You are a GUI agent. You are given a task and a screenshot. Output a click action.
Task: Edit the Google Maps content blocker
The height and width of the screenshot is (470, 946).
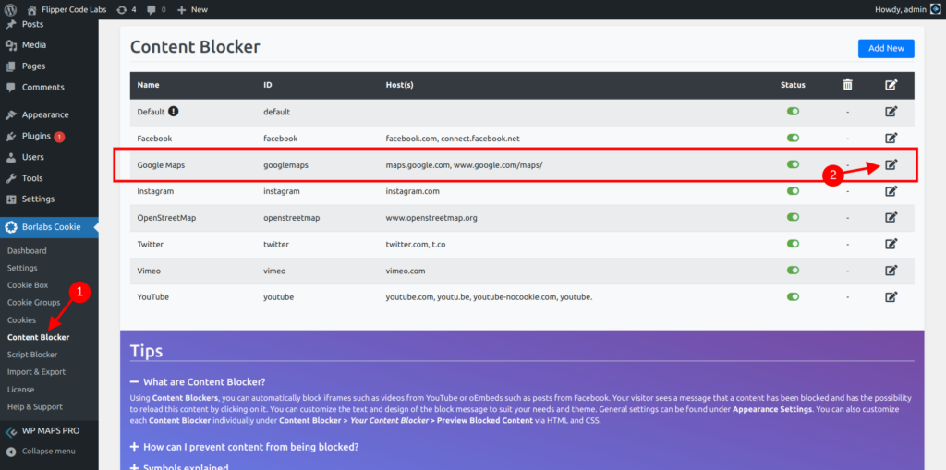pos(891,164)
